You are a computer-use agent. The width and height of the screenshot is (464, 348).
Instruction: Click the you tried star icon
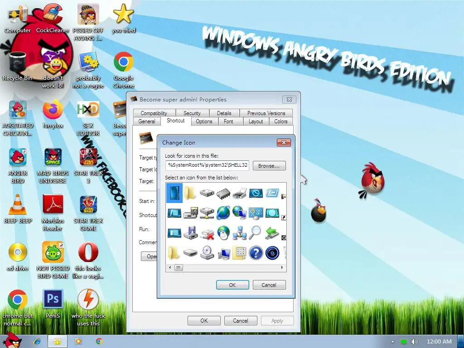point(123,18)
